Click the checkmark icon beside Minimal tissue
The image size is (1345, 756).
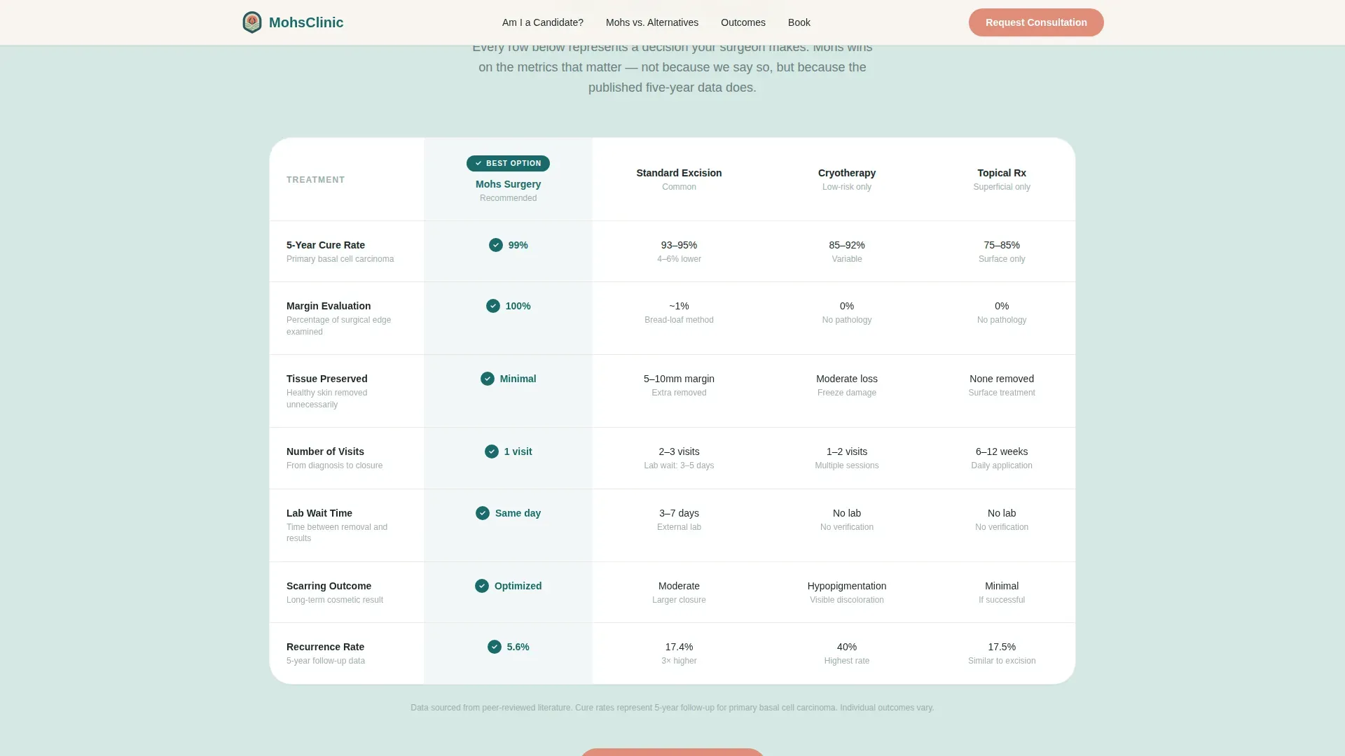click(x=488, y=379)
